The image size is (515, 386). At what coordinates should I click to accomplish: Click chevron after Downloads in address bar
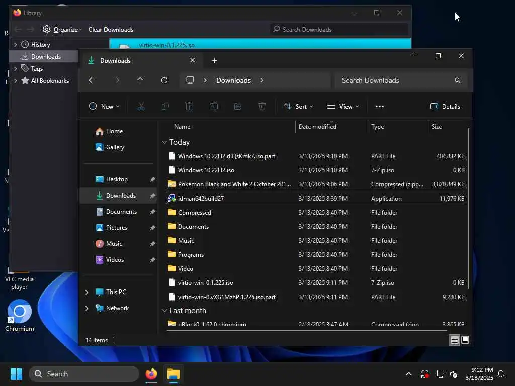(262, 80)
